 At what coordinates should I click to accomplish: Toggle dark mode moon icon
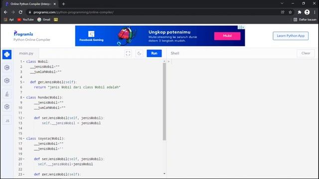point(139,53)
